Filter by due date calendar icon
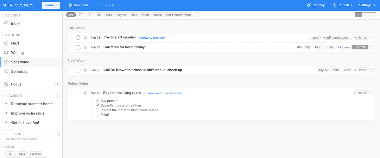This screenshot has height=158, width=380. tap(81, 15)
